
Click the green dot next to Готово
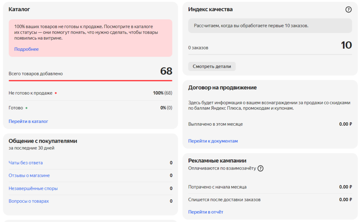click(x=27, y=108)
